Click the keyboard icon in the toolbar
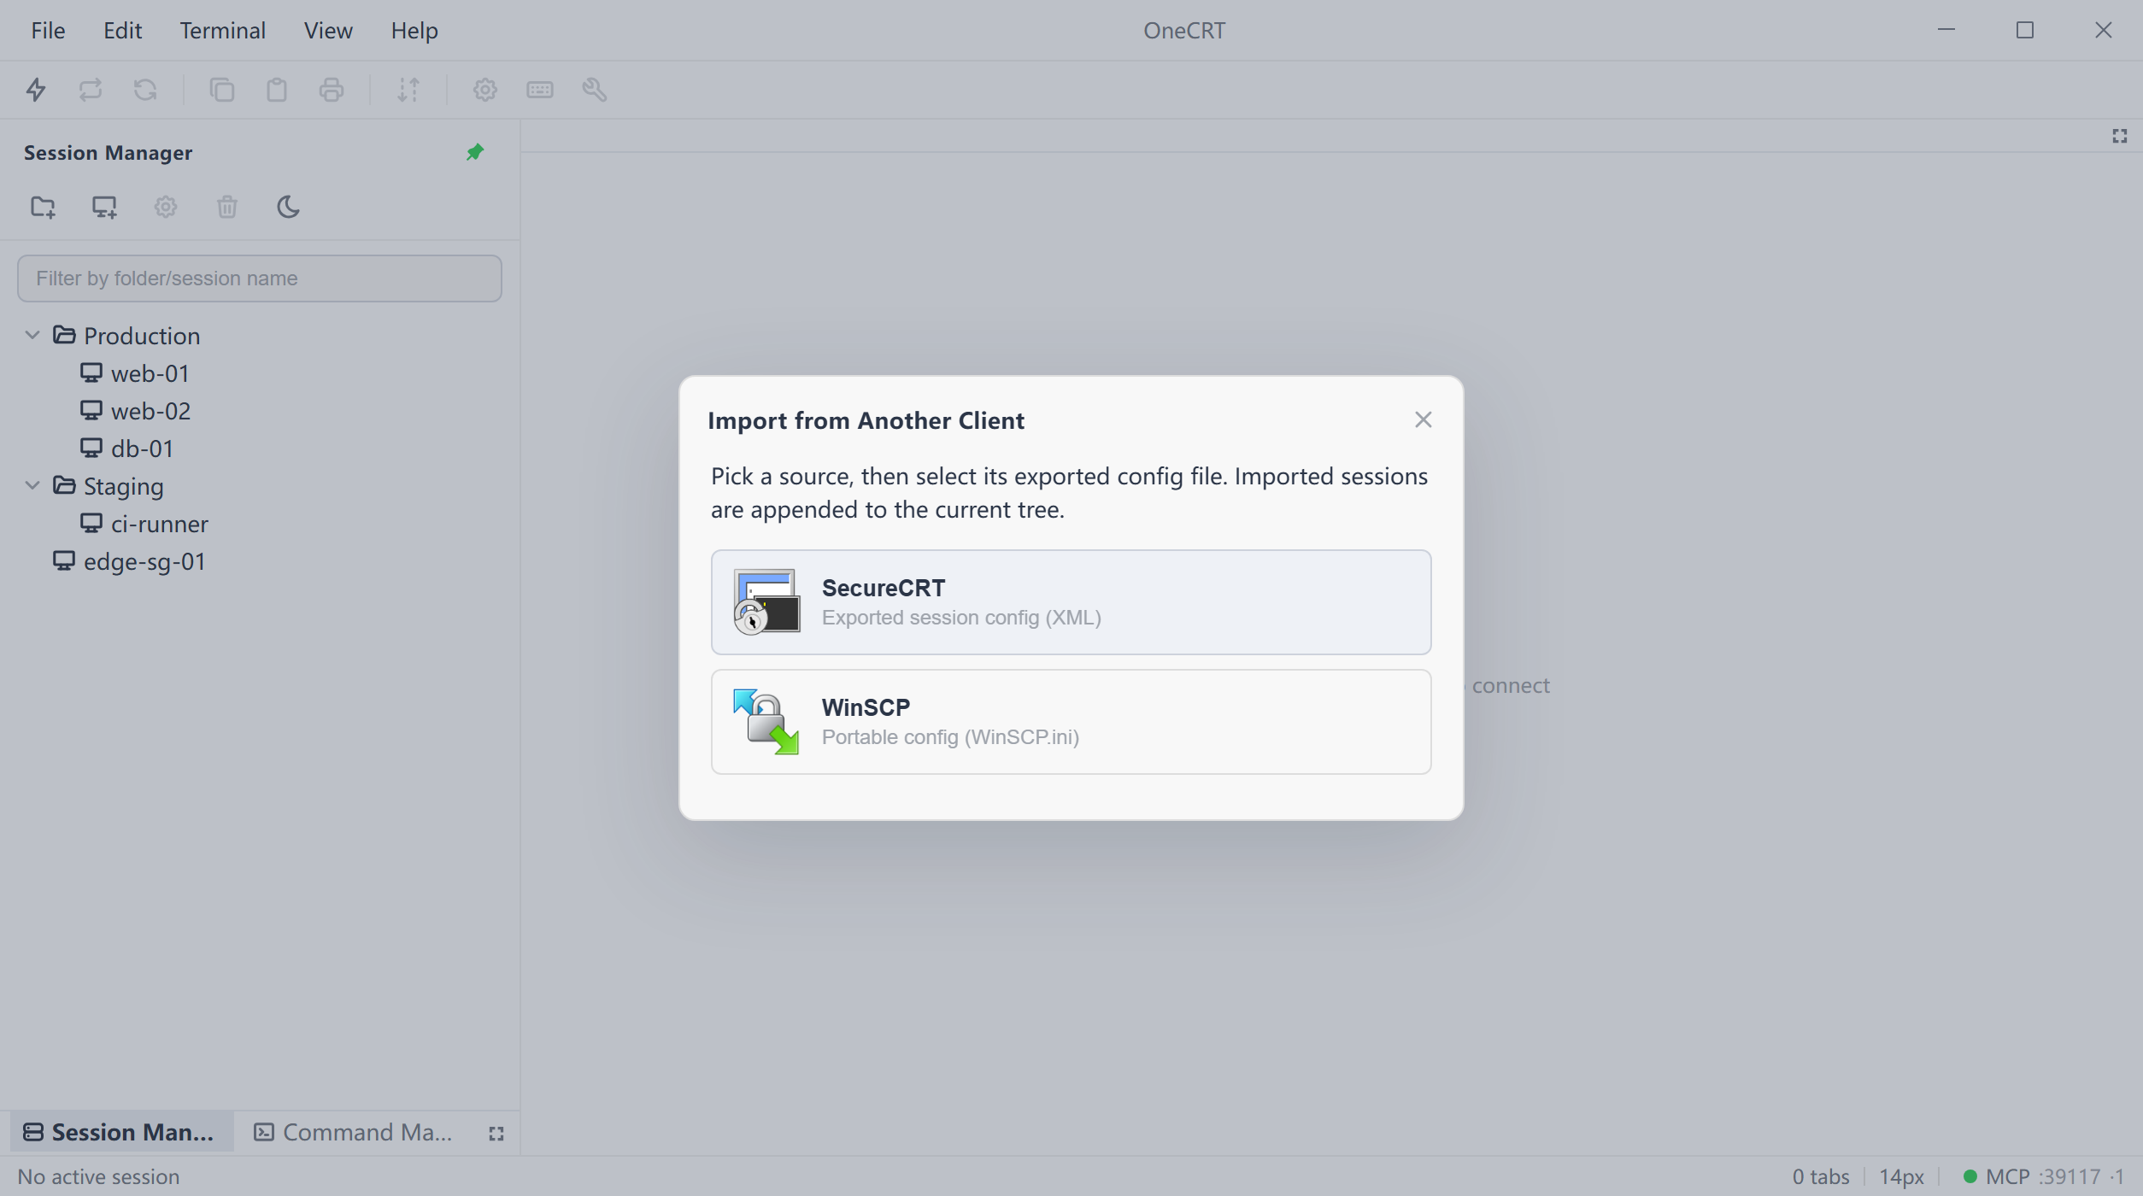Viewport: 2143px width, 1196px height. click(x=540, y=90)
